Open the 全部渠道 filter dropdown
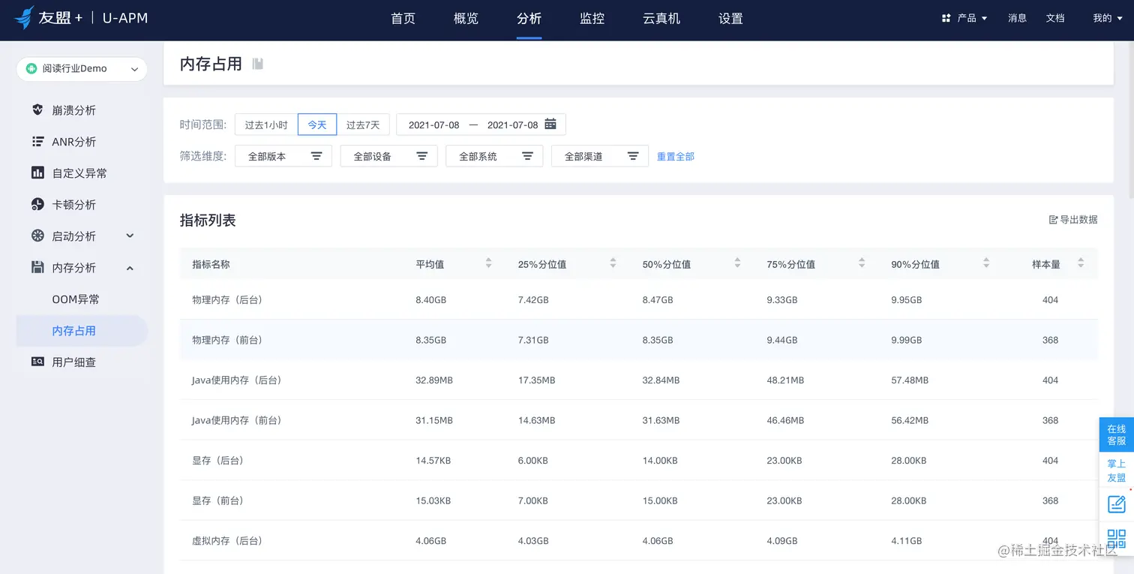 [x=600, y=156]
